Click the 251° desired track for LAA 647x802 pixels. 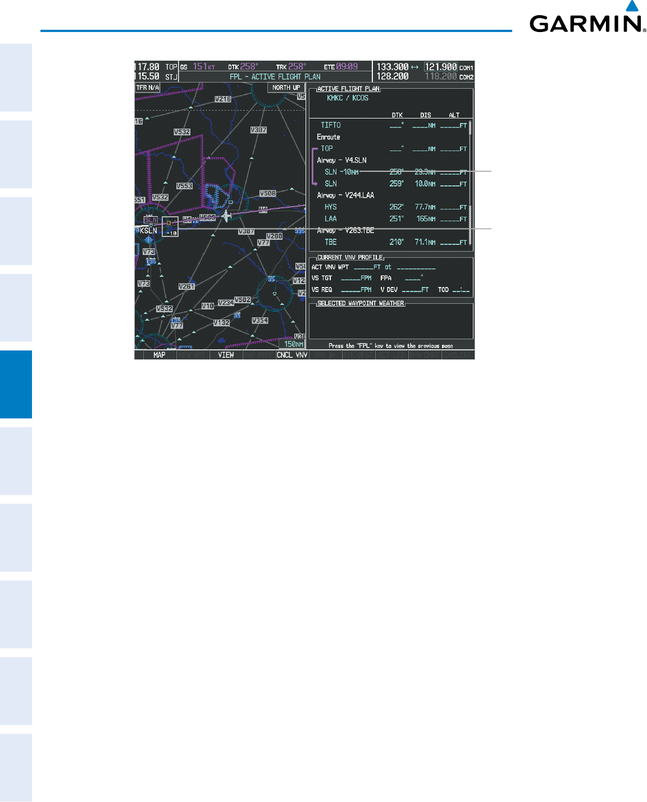(x=397, y=219)
